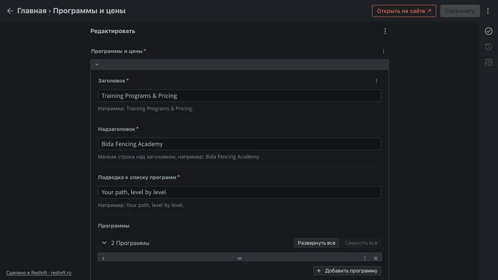
Task: Remove the program row with X
Action: pos(376,258)
